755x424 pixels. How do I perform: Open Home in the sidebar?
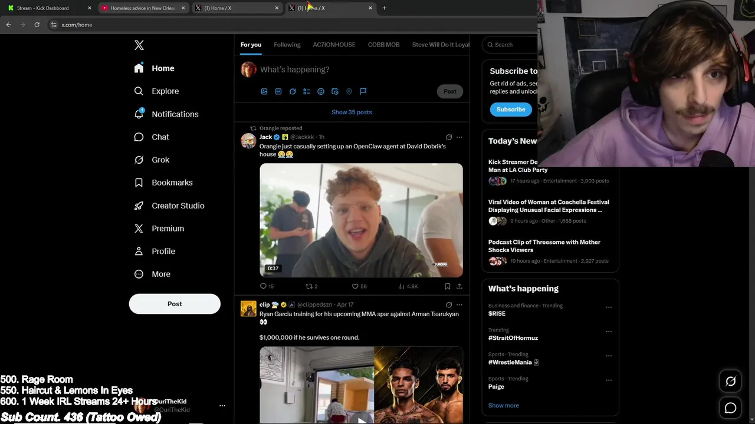154,68
